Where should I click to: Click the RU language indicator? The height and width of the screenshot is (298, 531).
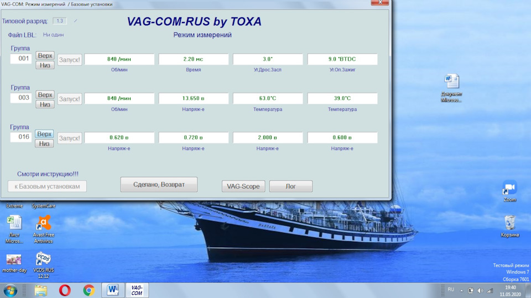pyautogui.click(x=451, y=290)
